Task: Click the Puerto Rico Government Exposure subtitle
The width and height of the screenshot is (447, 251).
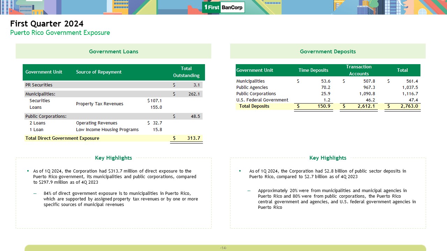Action: click(60, 33)
